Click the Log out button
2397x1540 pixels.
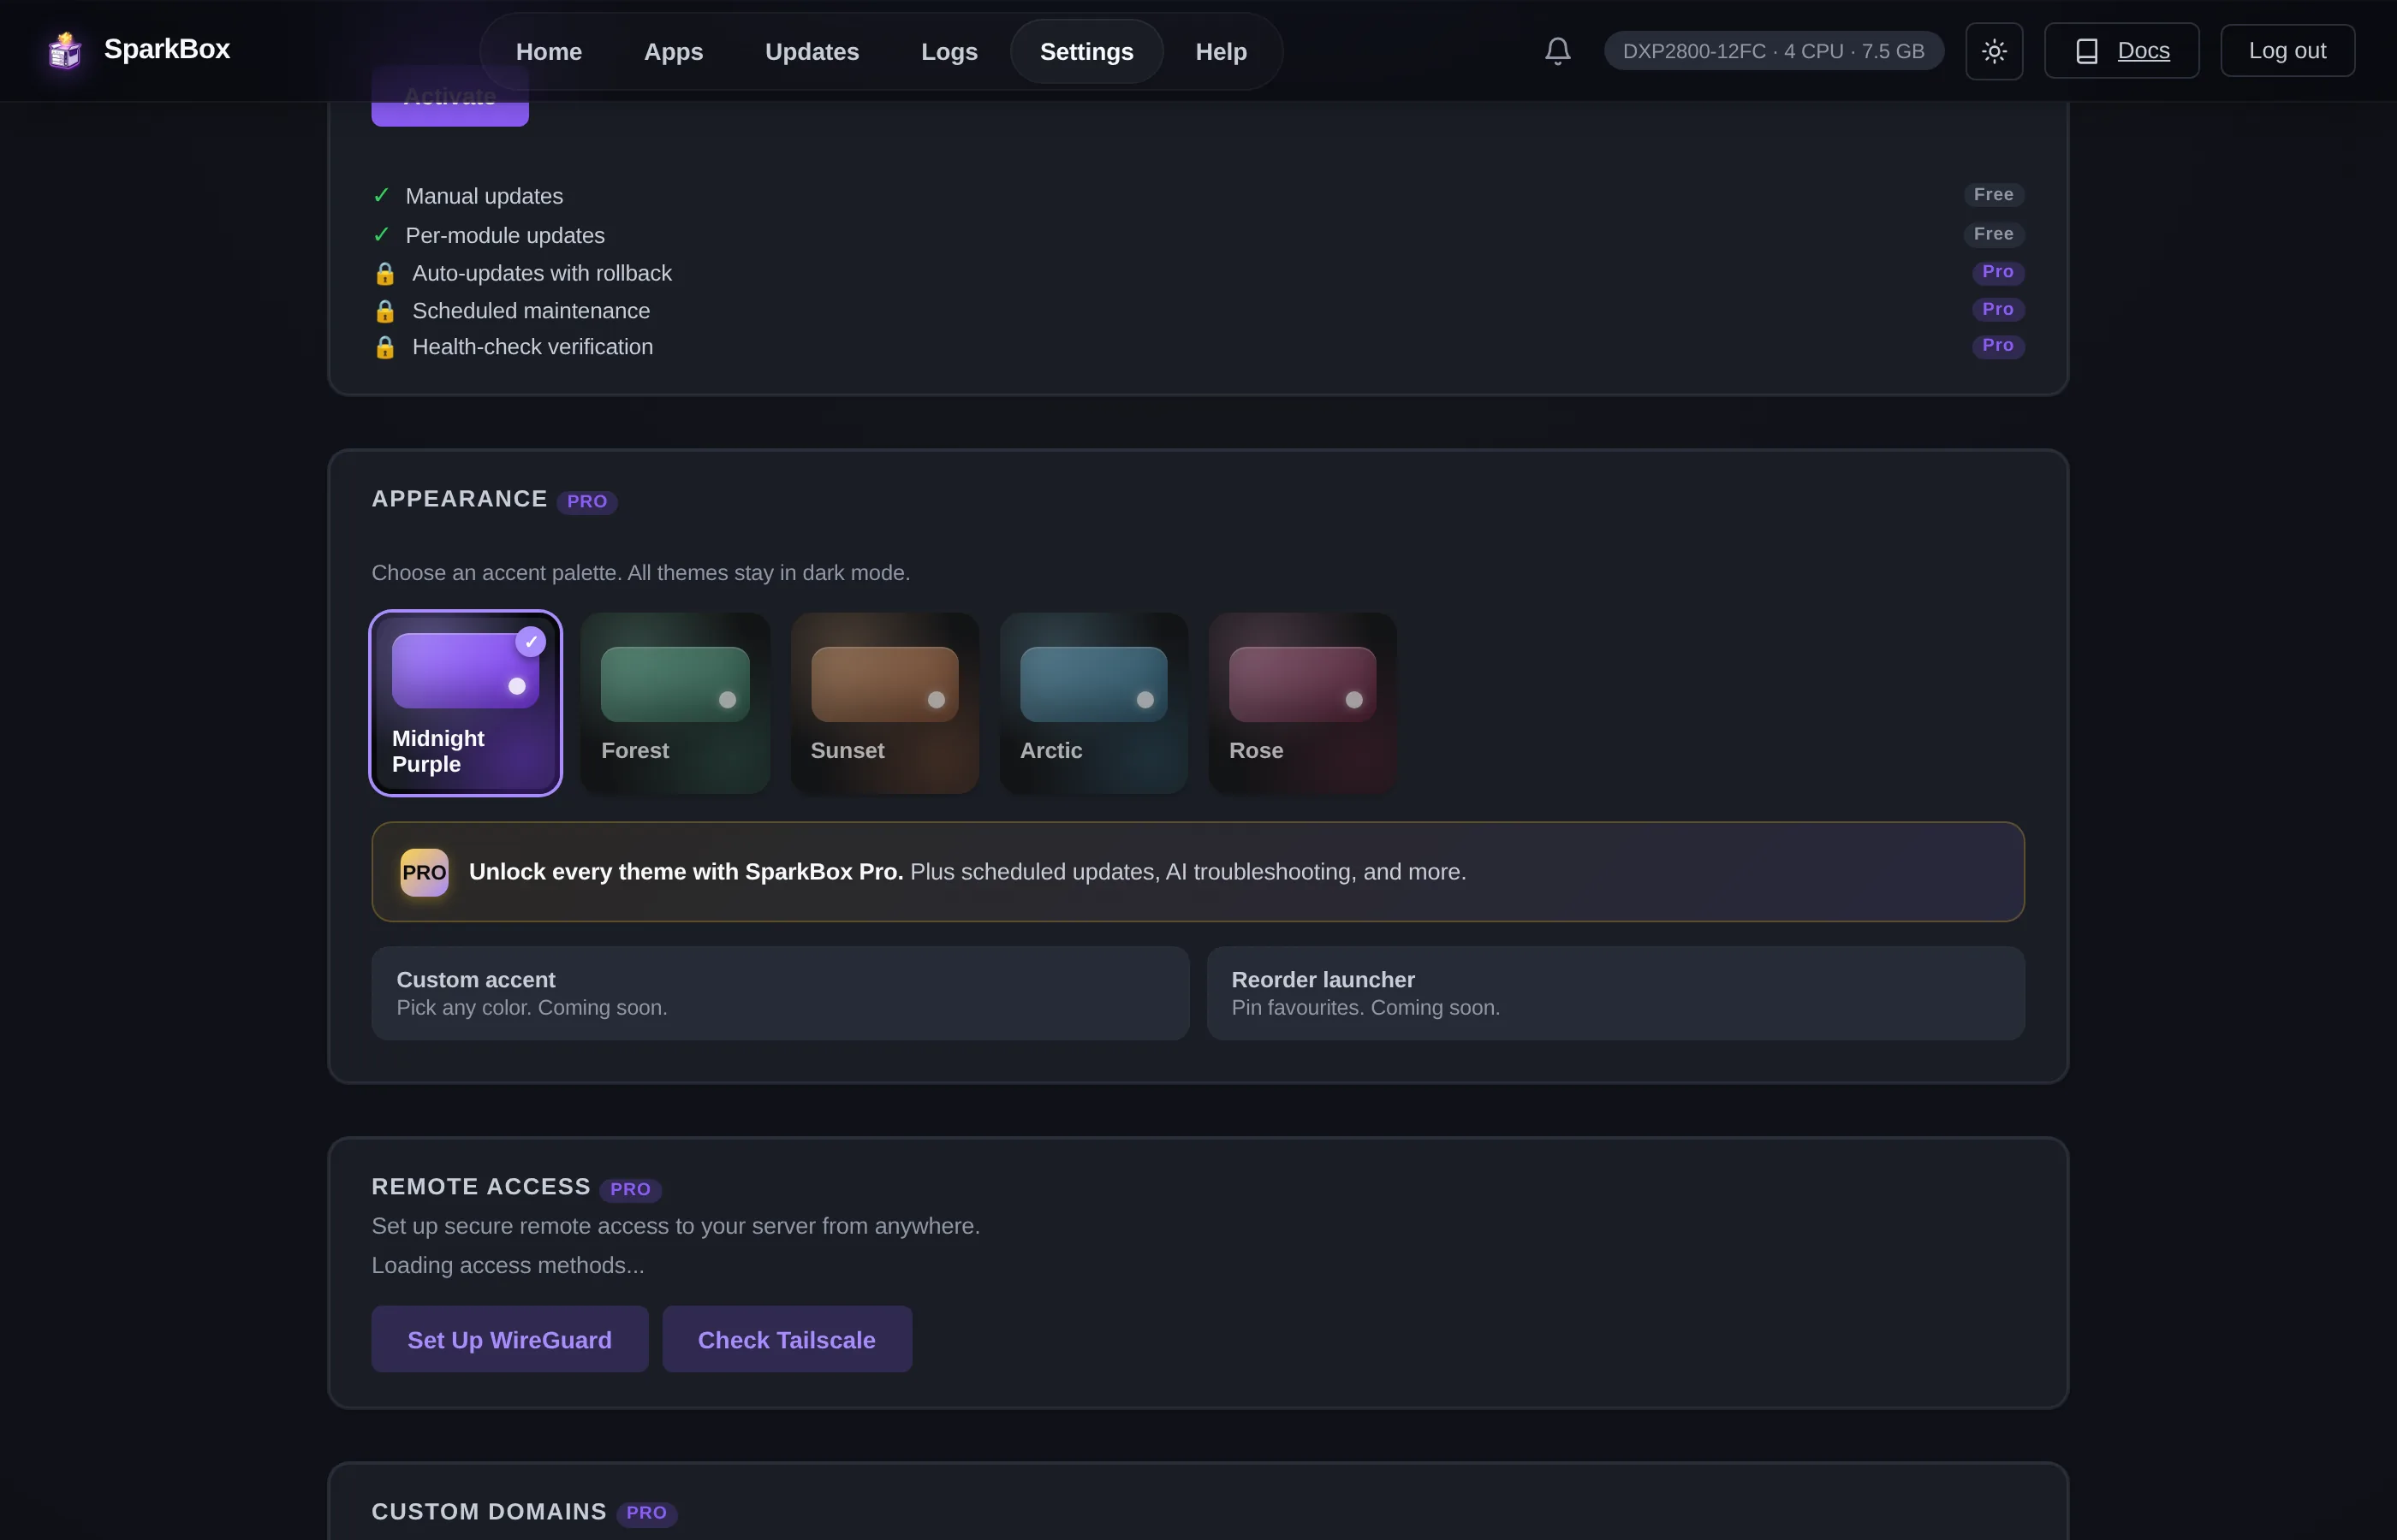[x=2287, y=51]
